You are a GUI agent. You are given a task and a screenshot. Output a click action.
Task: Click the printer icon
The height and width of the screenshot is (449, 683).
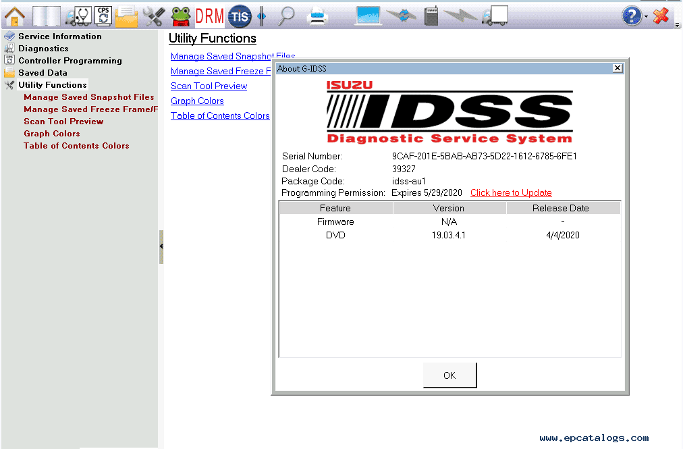317,17
